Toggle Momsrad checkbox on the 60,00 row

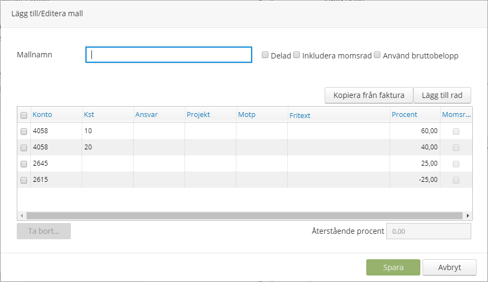pyautogui.click(x=456, y=132)
